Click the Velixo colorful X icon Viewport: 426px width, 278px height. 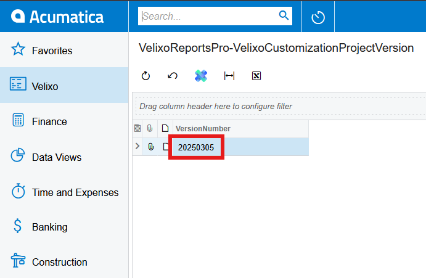tap(201, 76)
